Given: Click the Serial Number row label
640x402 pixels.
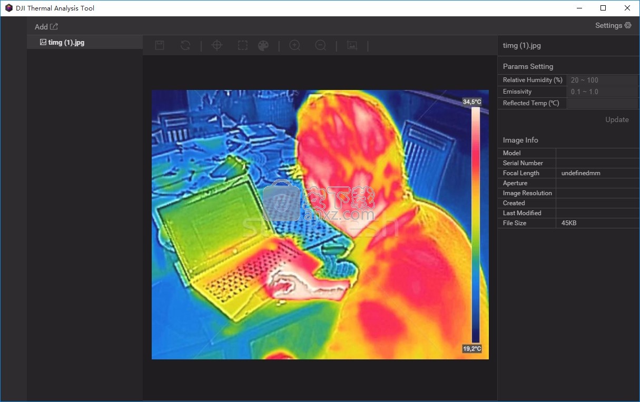Looking at the screenshot, I should tap(523, 163).
